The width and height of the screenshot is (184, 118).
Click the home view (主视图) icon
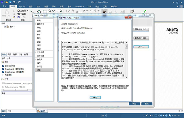[18, 11]
